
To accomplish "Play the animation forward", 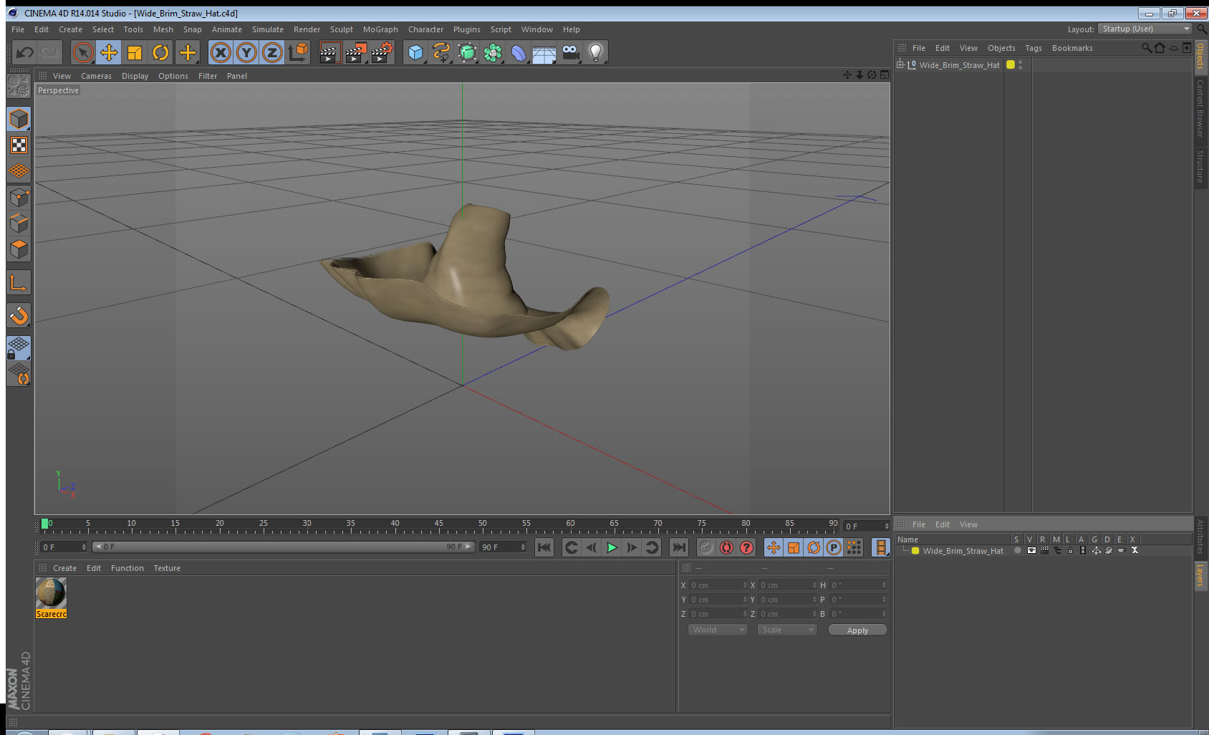I will 612,547.
